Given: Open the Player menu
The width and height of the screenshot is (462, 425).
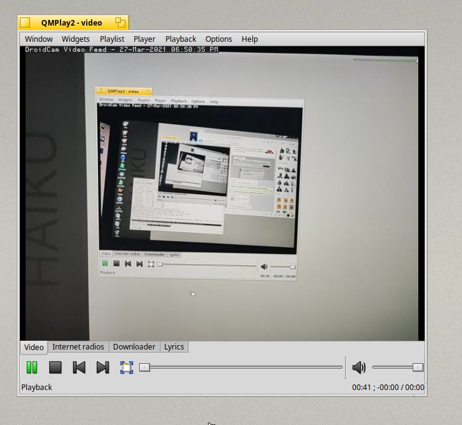Looking at the screenshot, I should click(x=144, y=39).
